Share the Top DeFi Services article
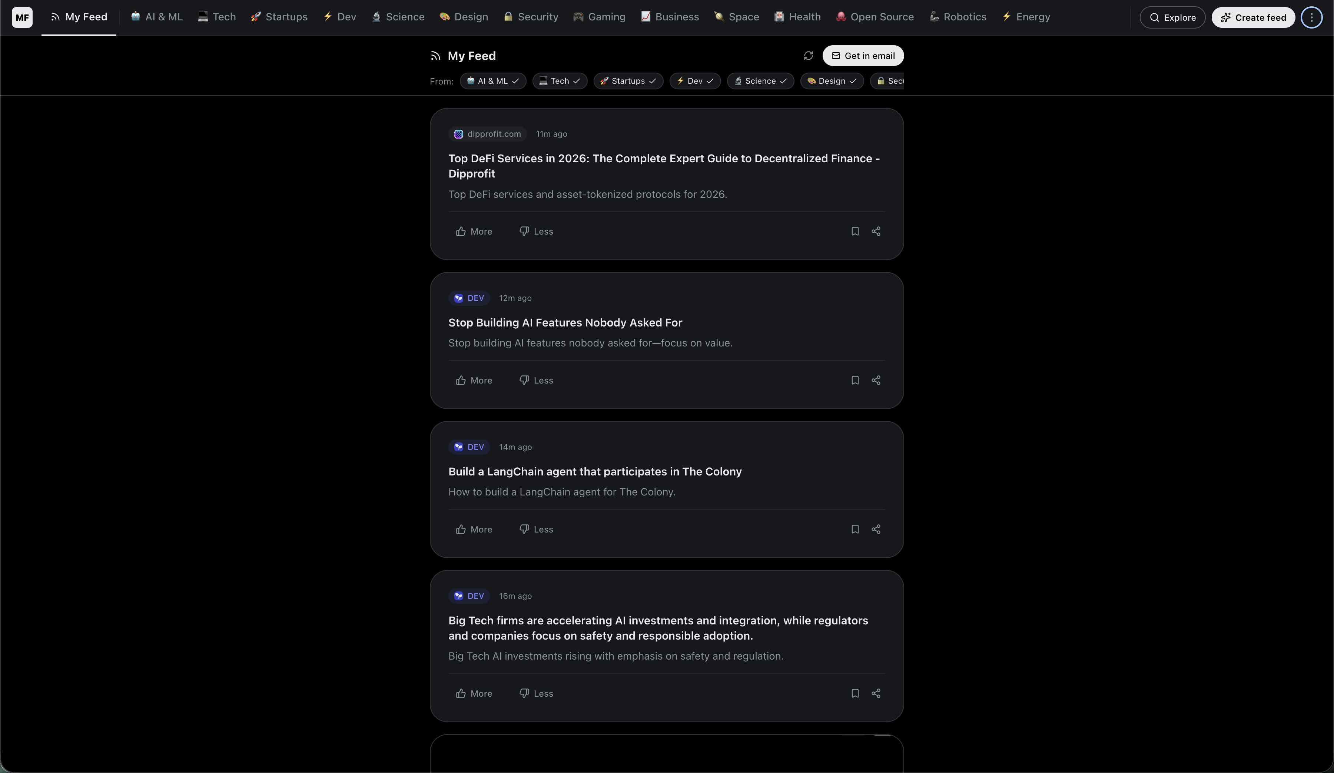 pos(876,231)
